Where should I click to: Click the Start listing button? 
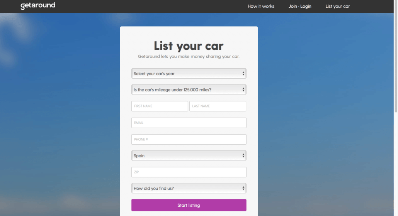tap(189, 205)
